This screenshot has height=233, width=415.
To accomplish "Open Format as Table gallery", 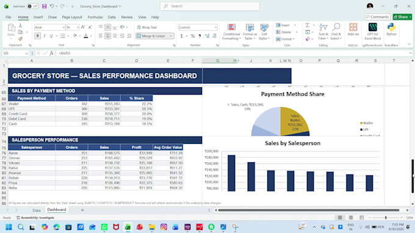I will pyautogui.click(x=250, y=32).
